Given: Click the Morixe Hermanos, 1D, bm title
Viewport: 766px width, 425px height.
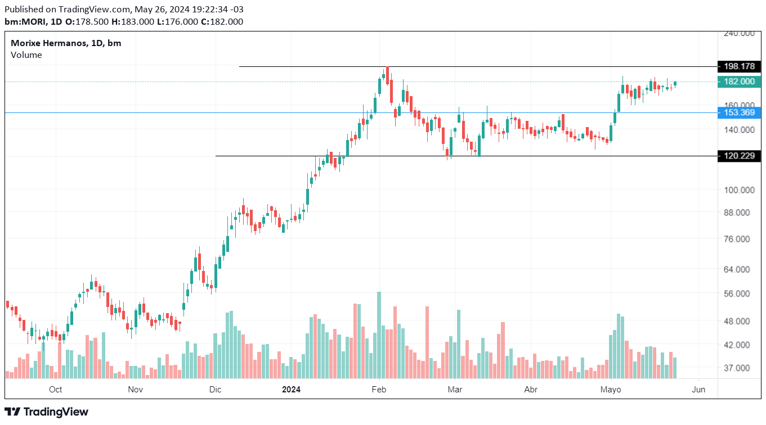Looking at the screenshot, I should pos(66,43).
